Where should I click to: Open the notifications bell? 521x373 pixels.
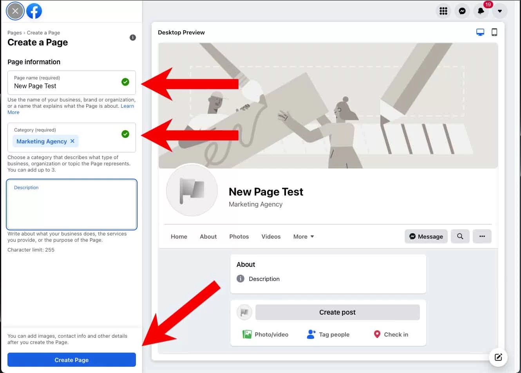click(x=481, y=11)
